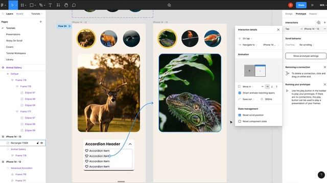Open the Presentations page
The image size is (327, 183).
(13, 34)
